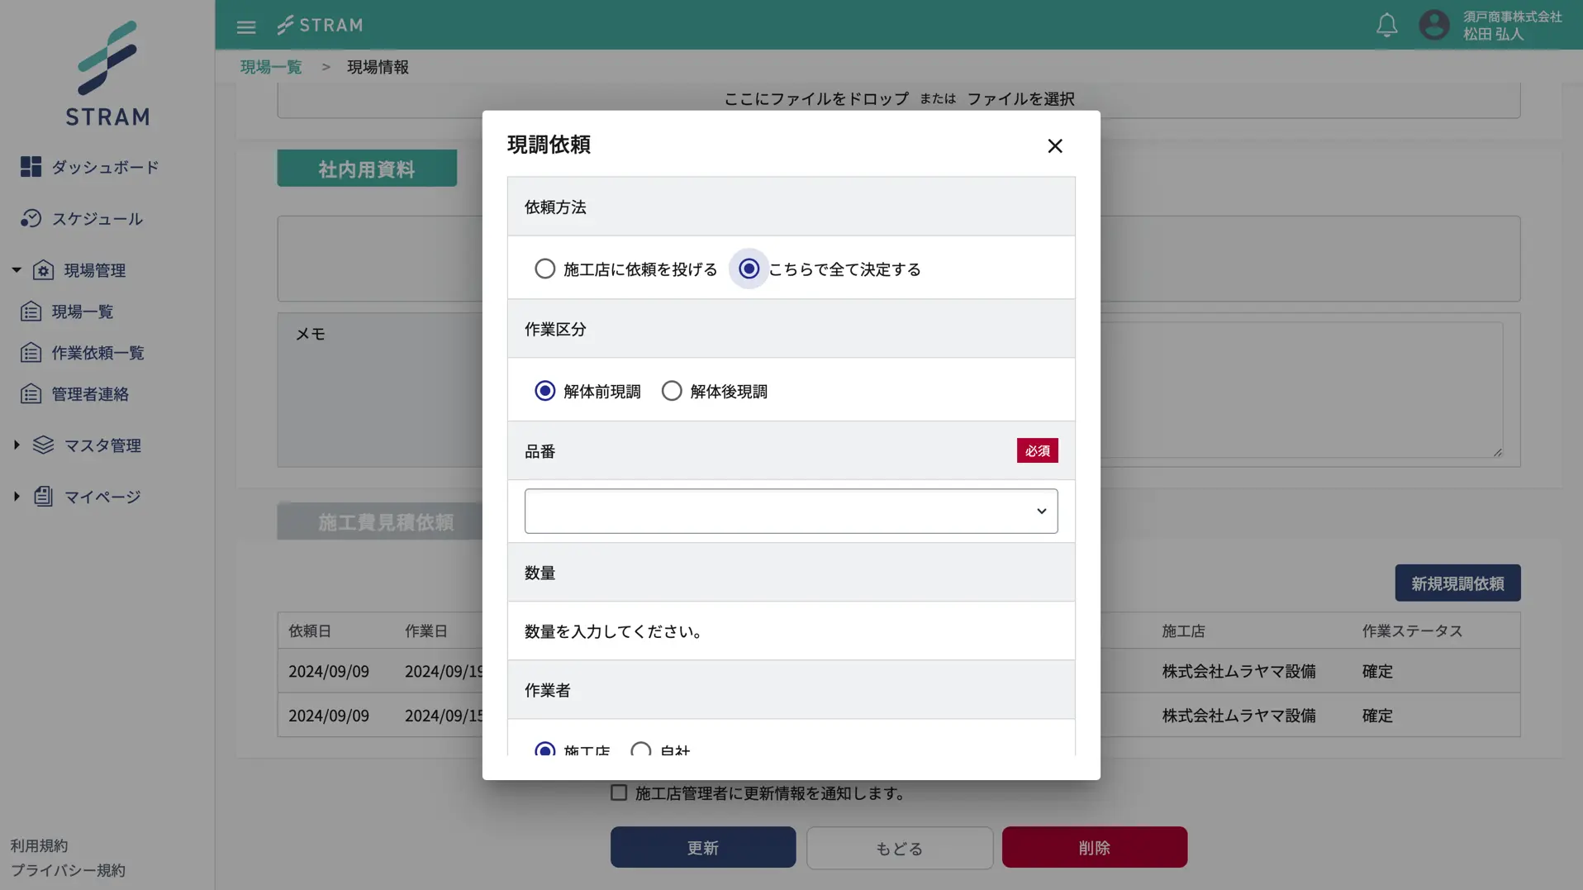This screenshot has width=1583, height=890.
Task: Open the 利用規約 link
Action: (x=39, y=845)
